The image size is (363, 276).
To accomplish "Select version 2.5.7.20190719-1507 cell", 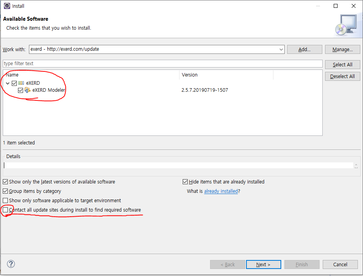I will point(205,90).
